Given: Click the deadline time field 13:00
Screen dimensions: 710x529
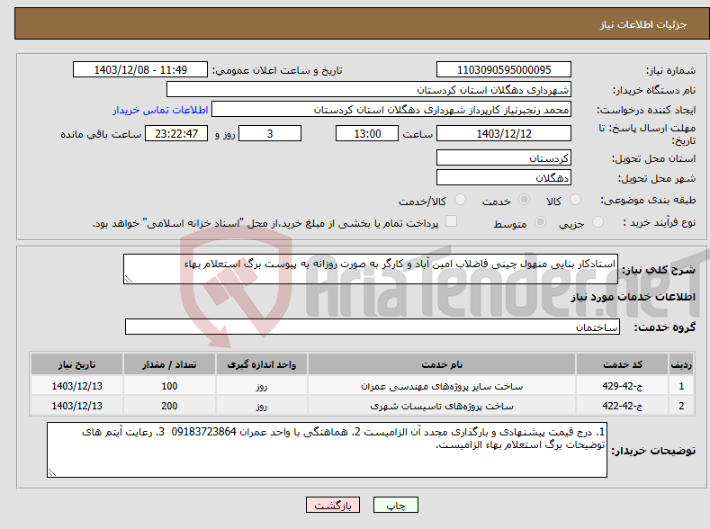Looking at the screenshot, I should [x=367, y=133].
